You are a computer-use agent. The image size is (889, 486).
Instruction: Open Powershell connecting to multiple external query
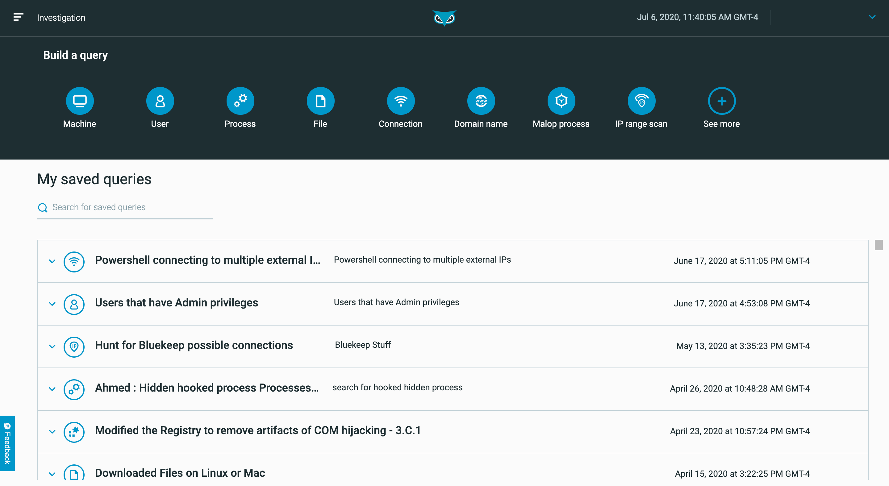click(208, 260)
